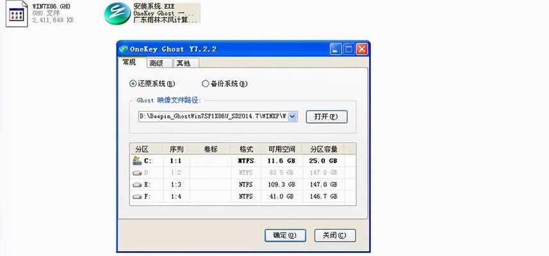Click the 11.6 GB free space value

pyautogui.click(x=281, y=161)
